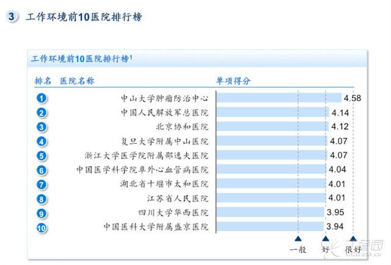Image resolution: width=391 pixels, height=265 pixels.
Task: Click the score value 3.94
Action: tap(335, 226)
